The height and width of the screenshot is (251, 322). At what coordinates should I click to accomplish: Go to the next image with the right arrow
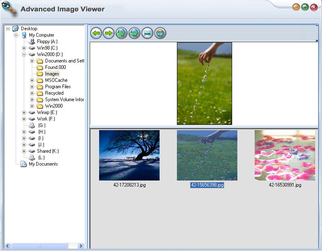coord(109,33)
